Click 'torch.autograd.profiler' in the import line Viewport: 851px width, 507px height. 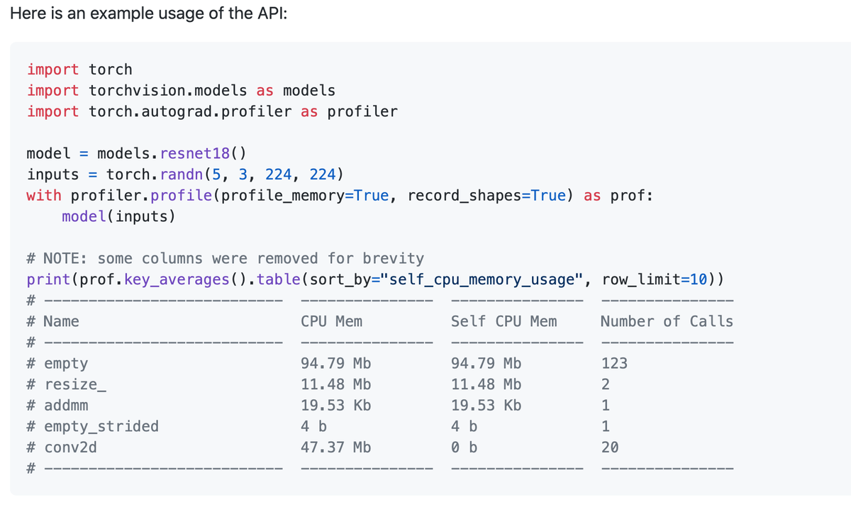pyautogui.click(x=190, y=111)
